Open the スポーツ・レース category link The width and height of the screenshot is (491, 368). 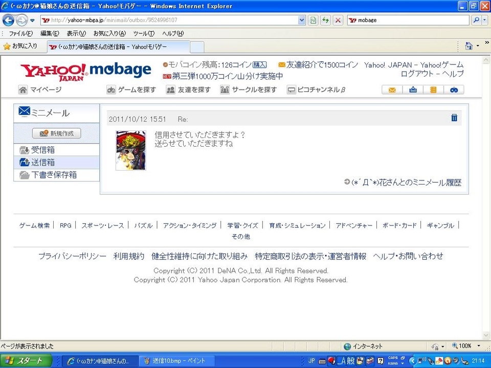[x=103, y=225]
